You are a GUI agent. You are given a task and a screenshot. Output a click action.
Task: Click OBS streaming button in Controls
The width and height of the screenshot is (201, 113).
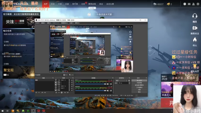coord(139,81)
